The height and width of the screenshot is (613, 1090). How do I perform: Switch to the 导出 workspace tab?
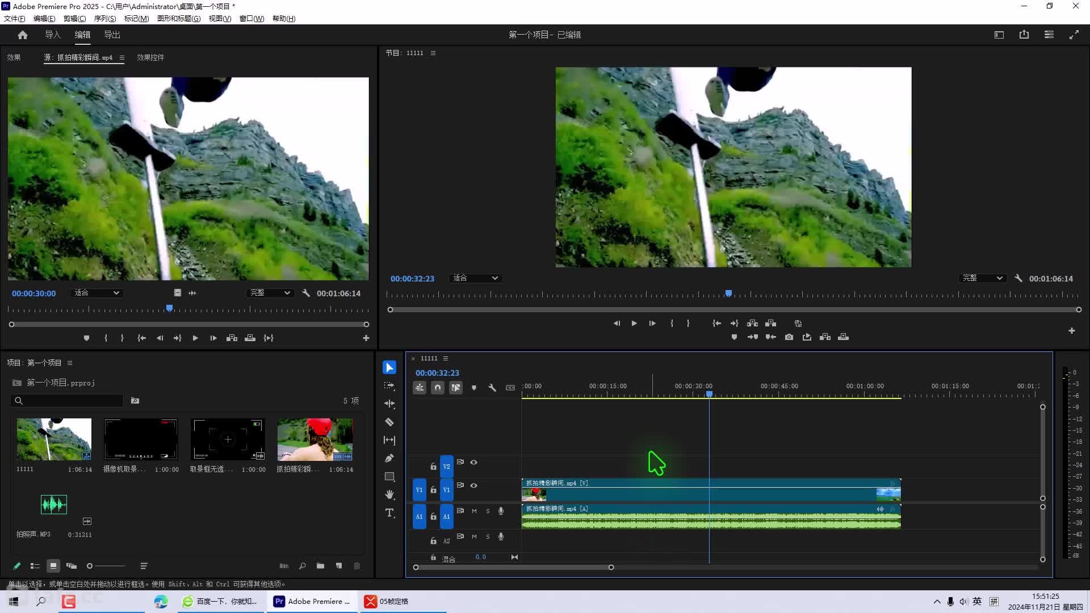[112, 35]
